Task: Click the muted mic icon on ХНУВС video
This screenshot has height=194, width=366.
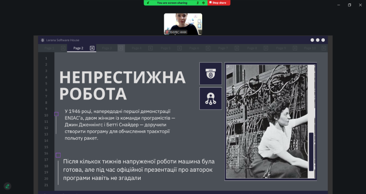Action: coord(167,32)
